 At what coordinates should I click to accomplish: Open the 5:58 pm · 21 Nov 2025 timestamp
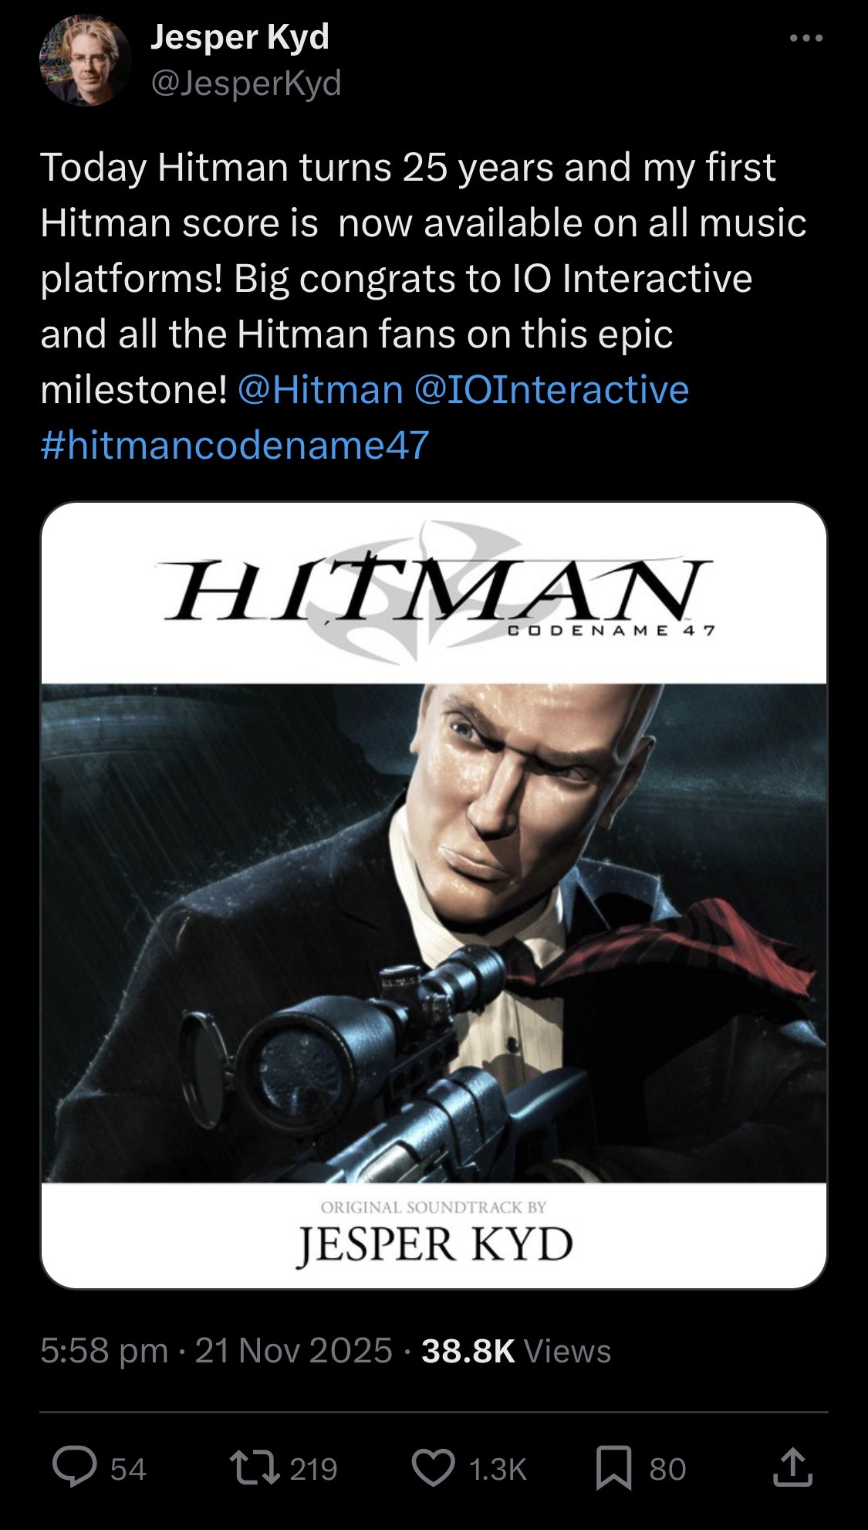click(217, 1351)
